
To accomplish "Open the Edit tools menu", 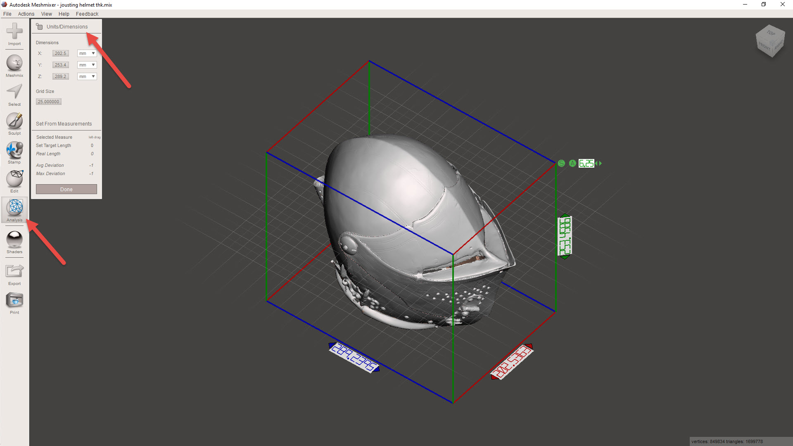I will click(x=14, y=180).
